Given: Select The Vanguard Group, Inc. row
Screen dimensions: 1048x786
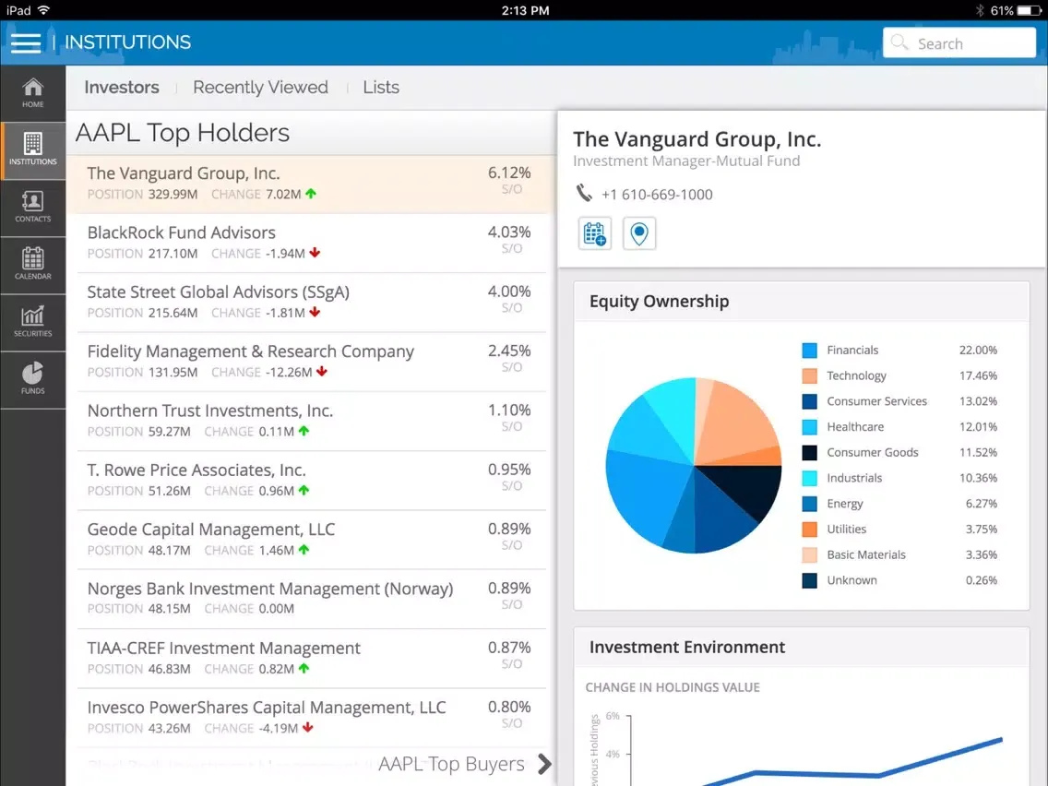Looking at the screenshot, I should (312, 184).
